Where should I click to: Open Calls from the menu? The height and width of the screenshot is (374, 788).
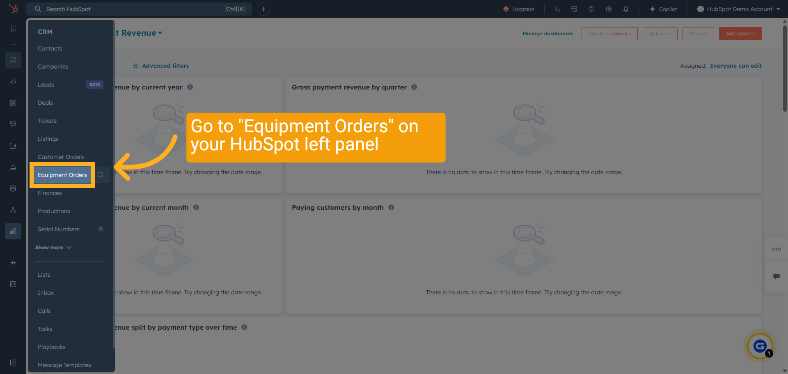coord(44,311)
